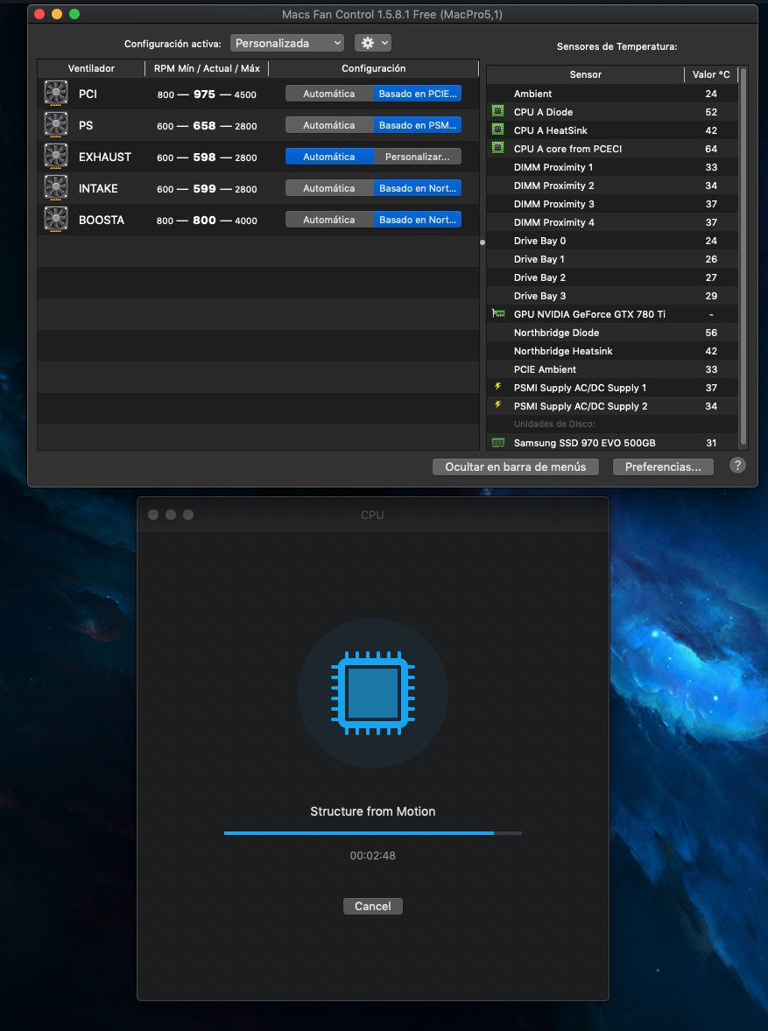Select the DIMM Proximity 2 row
The height and width of the screenshot is (1031, 768).
(613, 186)
